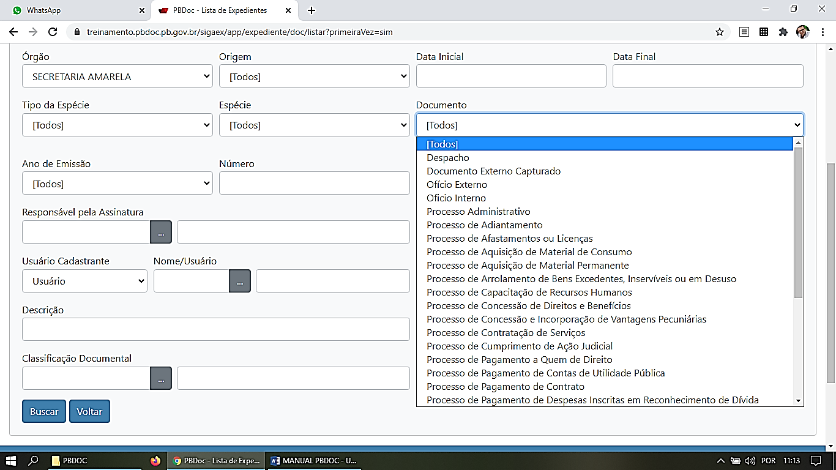Click the Buscar button
836x470 pixels.
click(x=44, y=411)
